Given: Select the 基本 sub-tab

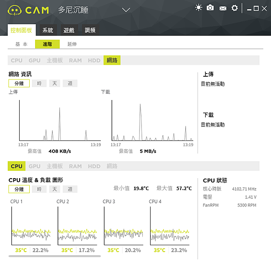Looking at the screenshot, I should pos(21,44).
